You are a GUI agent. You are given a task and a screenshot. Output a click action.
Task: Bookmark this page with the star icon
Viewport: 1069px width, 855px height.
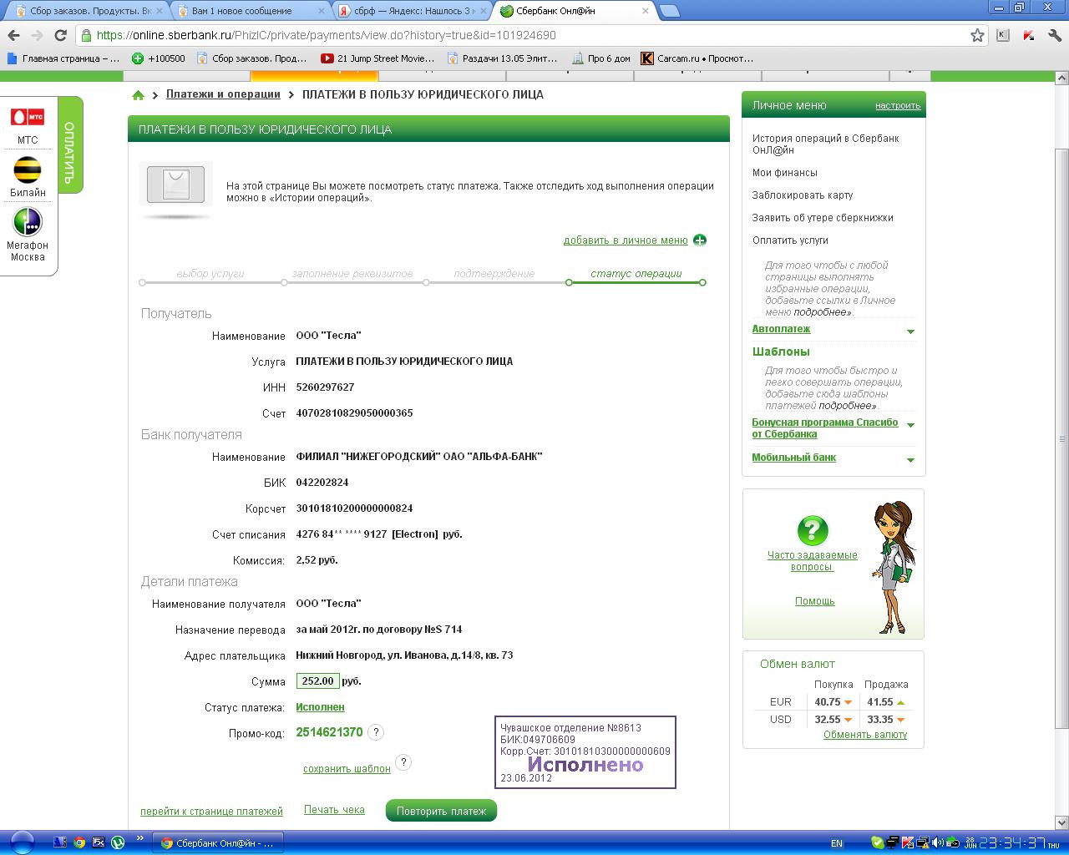pyautogui.click(x=977, y=35)
